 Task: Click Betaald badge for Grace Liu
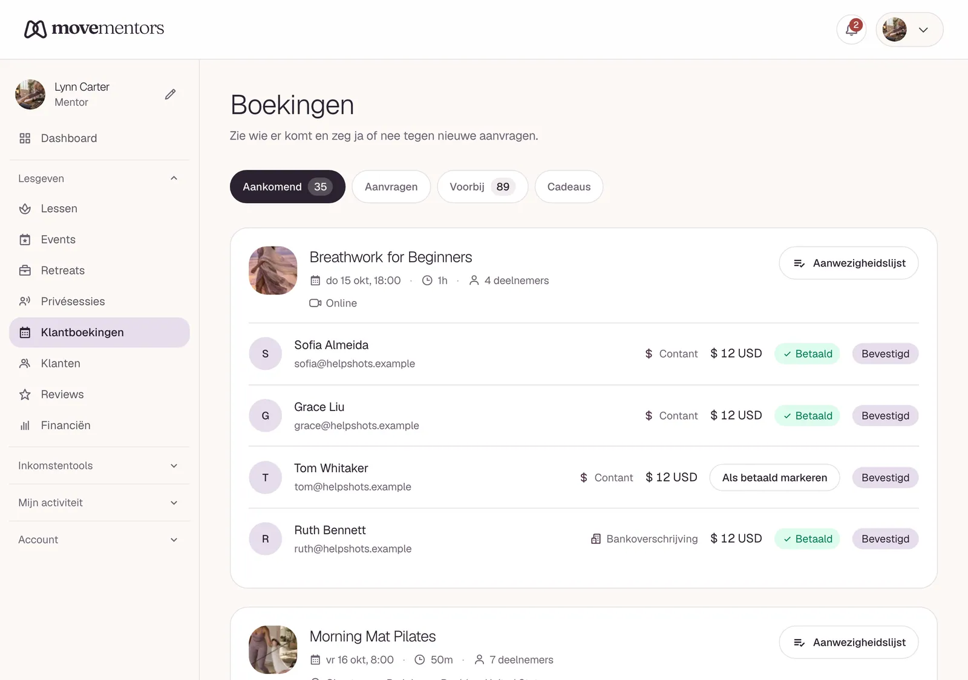point(807,416)
